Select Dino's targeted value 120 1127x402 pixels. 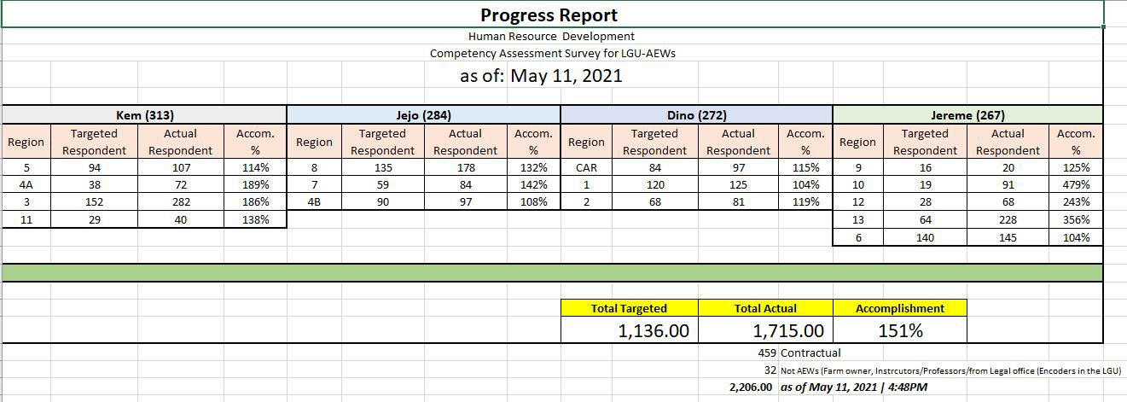(x=654, y=184)
